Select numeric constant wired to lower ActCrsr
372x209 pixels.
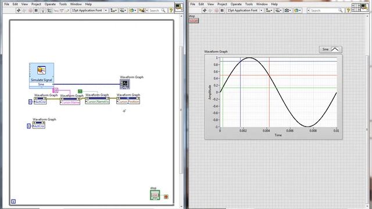(28, 126)
